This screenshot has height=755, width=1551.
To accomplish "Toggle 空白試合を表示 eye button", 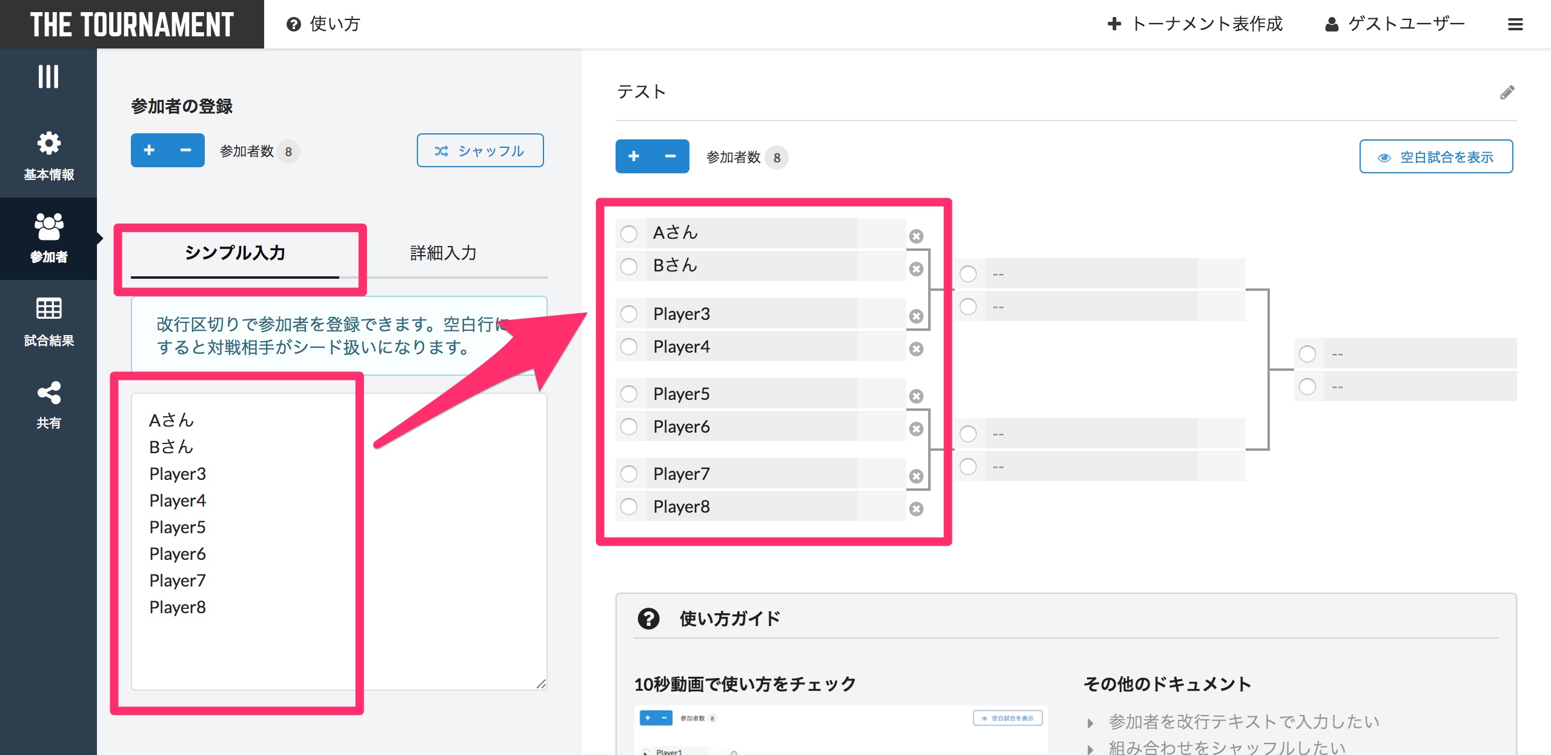I will 1436,157.
